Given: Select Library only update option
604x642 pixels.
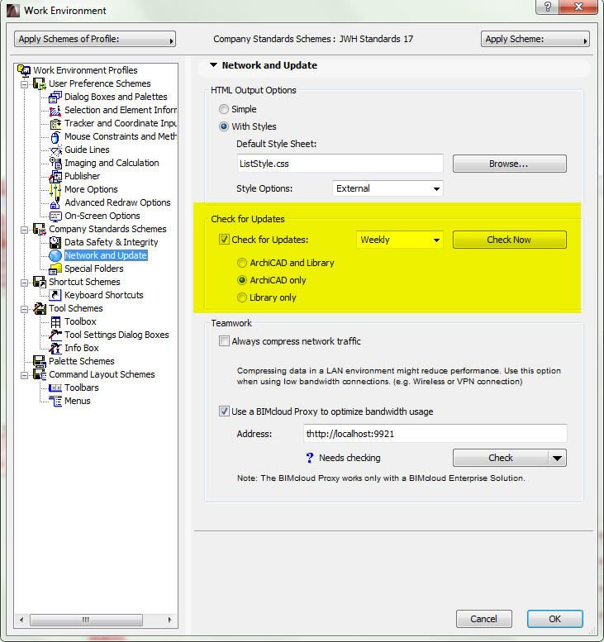Looking at the screenshot, I should pyautogui.click(x=242, y=297).
